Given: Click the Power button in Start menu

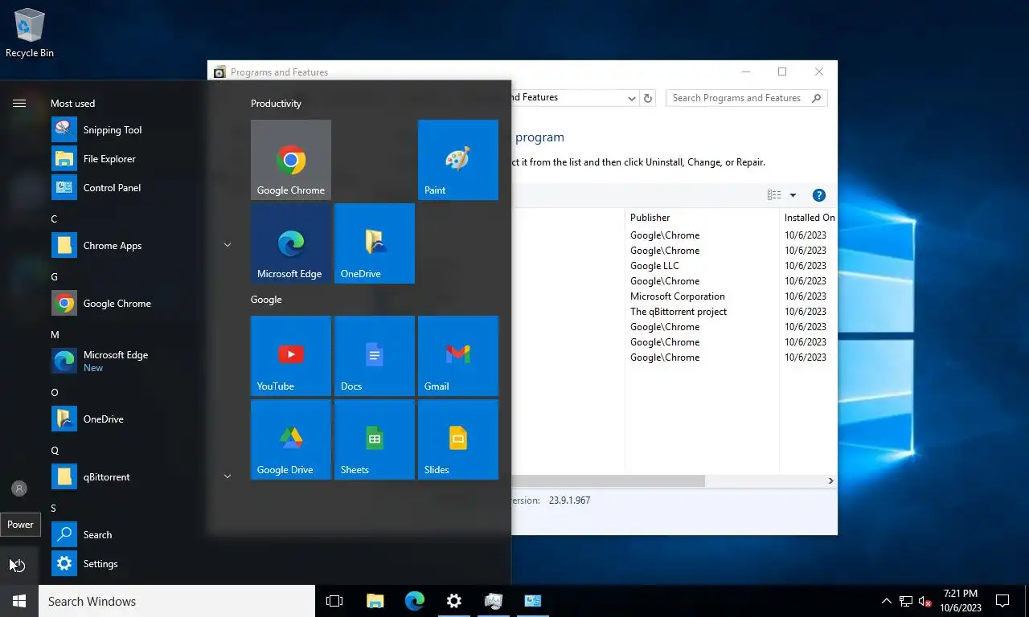Looking at the screenshot, I should point(19,566).
